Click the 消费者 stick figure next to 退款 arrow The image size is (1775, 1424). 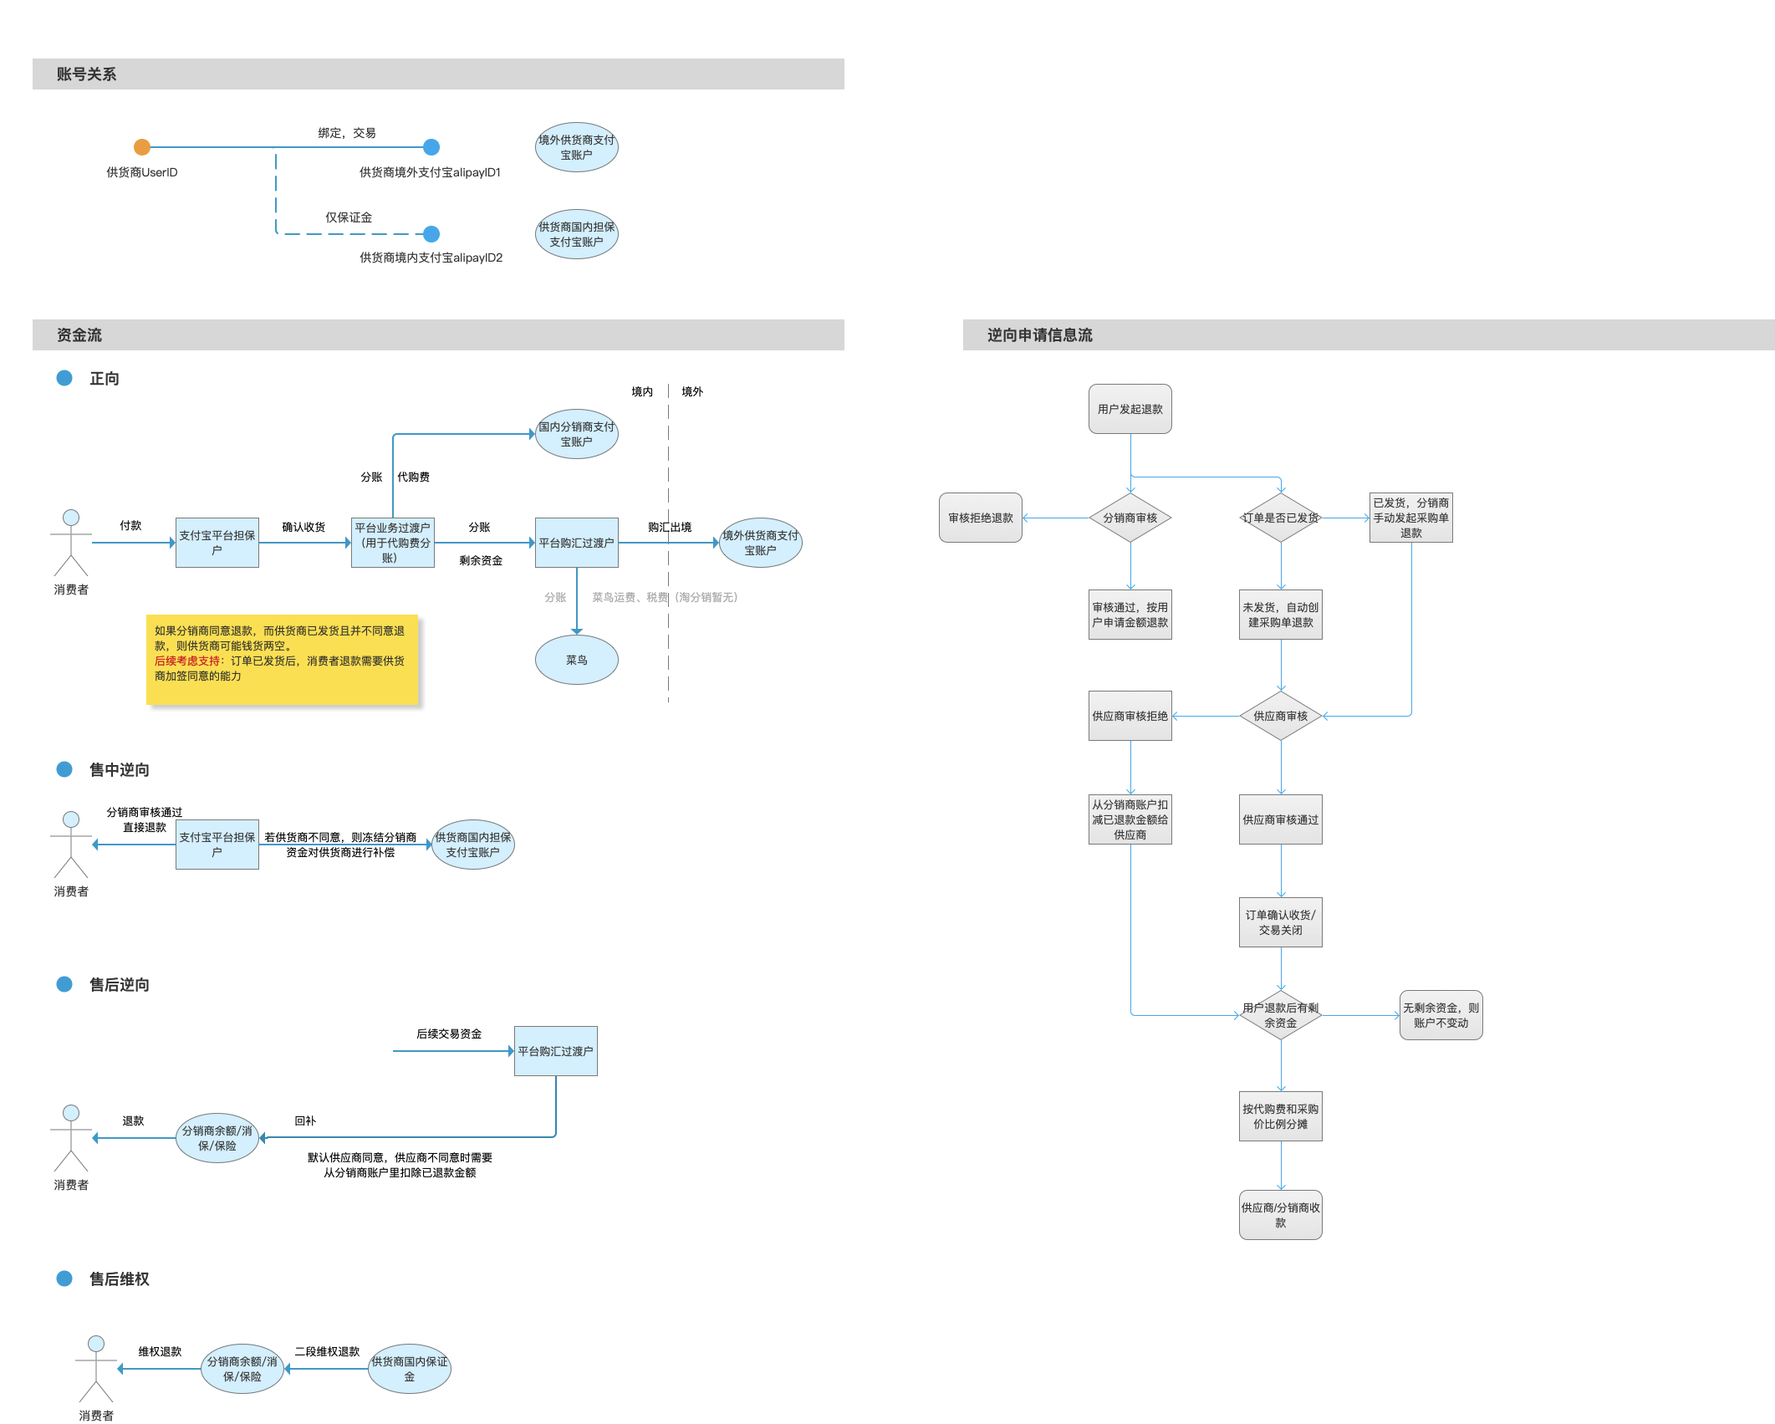(x=71, y=1138)
